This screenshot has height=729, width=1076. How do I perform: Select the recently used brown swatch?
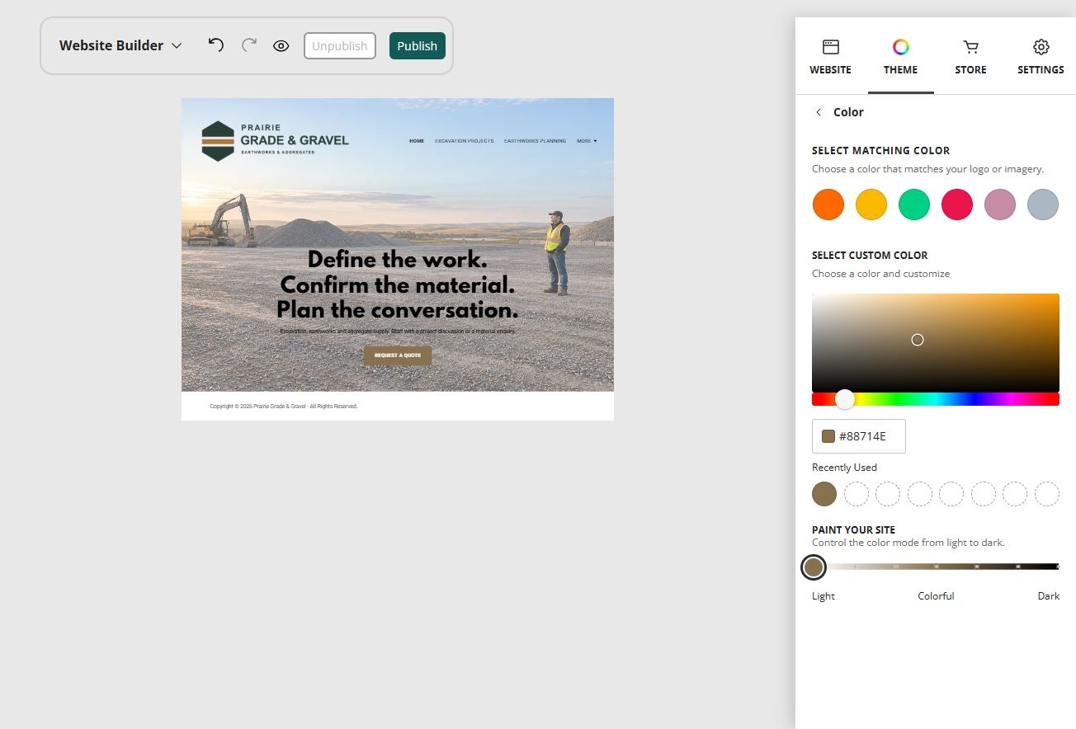click(824, 494)
